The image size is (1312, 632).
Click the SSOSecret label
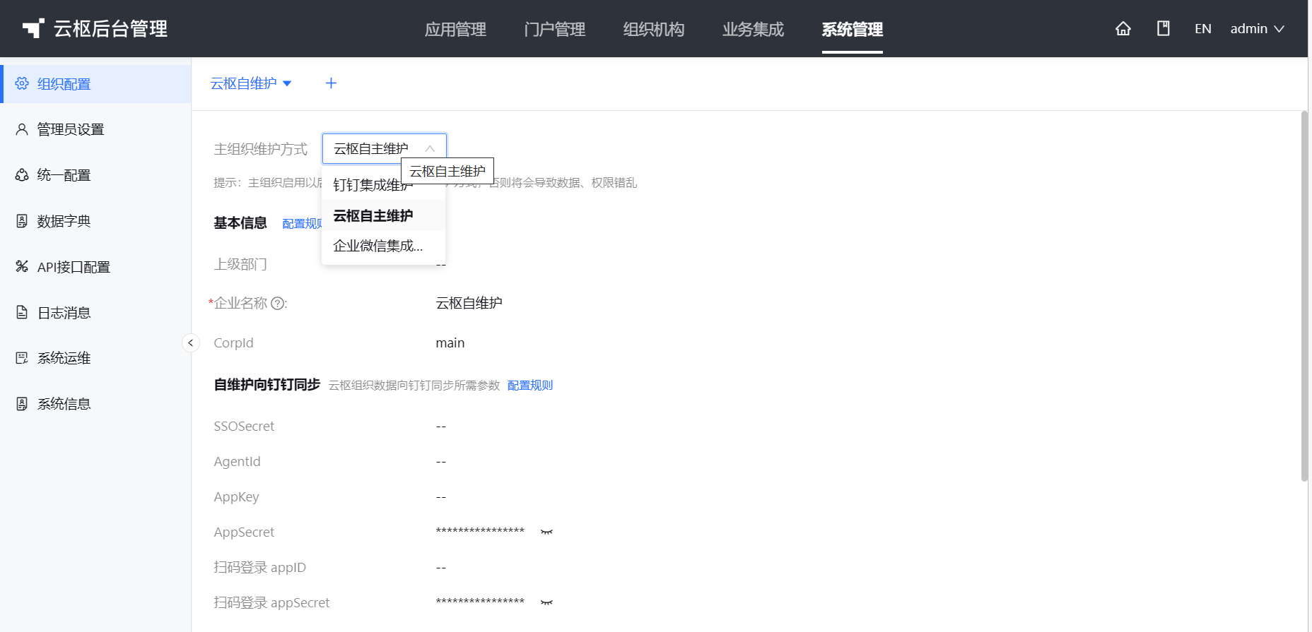coord(244,427)
